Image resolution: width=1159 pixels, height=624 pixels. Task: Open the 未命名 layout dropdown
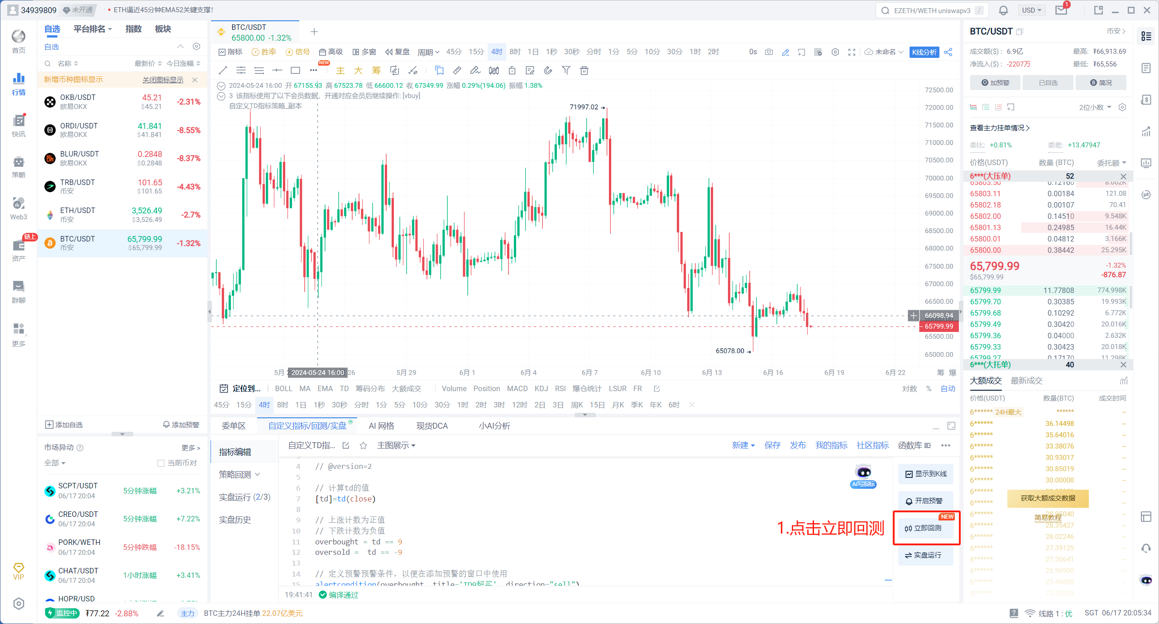click(884, 52)
